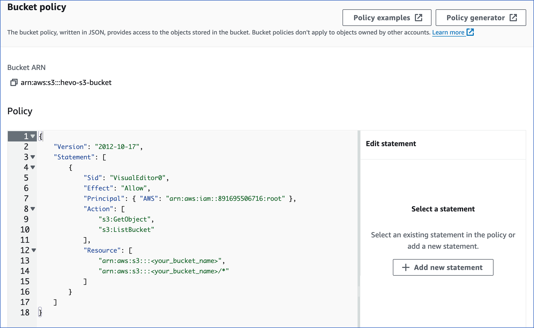
Task: Click "s3:GetObject" action line
Action: coord(125,219)
